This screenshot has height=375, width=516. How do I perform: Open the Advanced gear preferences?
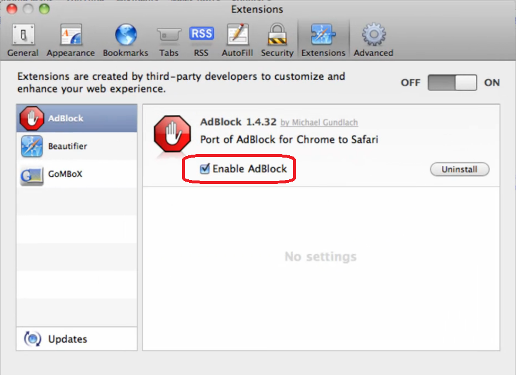click(373, 40)
